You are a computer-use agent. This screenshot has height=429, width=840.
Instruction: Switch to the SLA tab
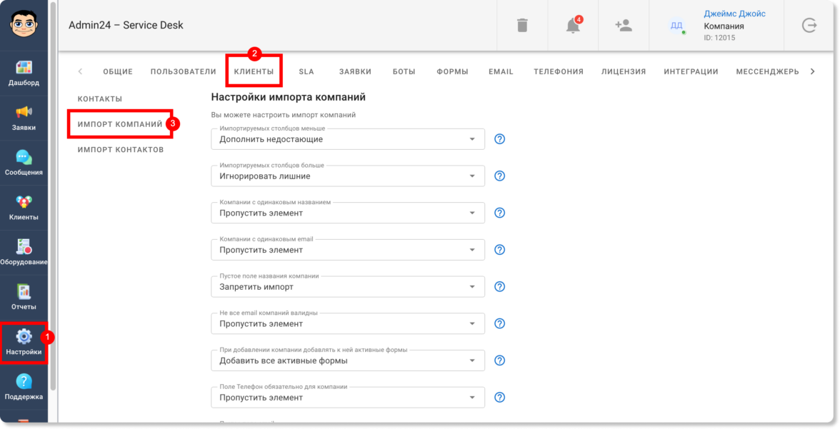[306, 72]
